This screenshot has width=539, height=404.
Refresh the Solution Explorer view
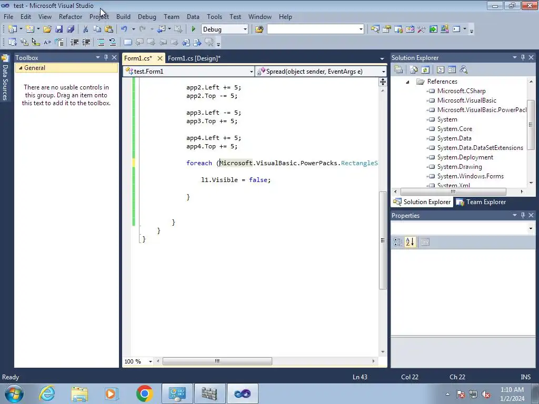[425, 70]
